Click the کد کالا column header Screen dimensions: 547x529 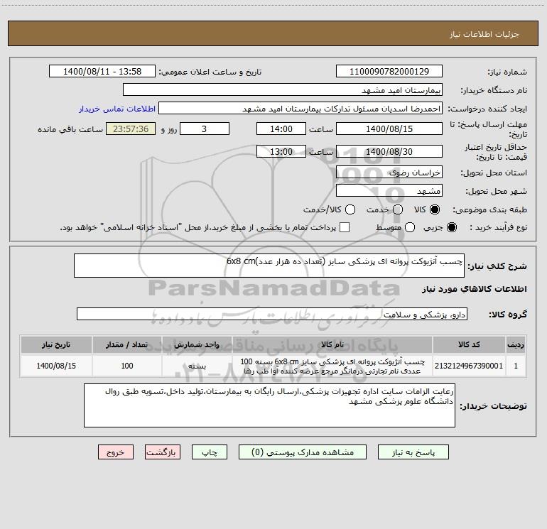(469, 345)
